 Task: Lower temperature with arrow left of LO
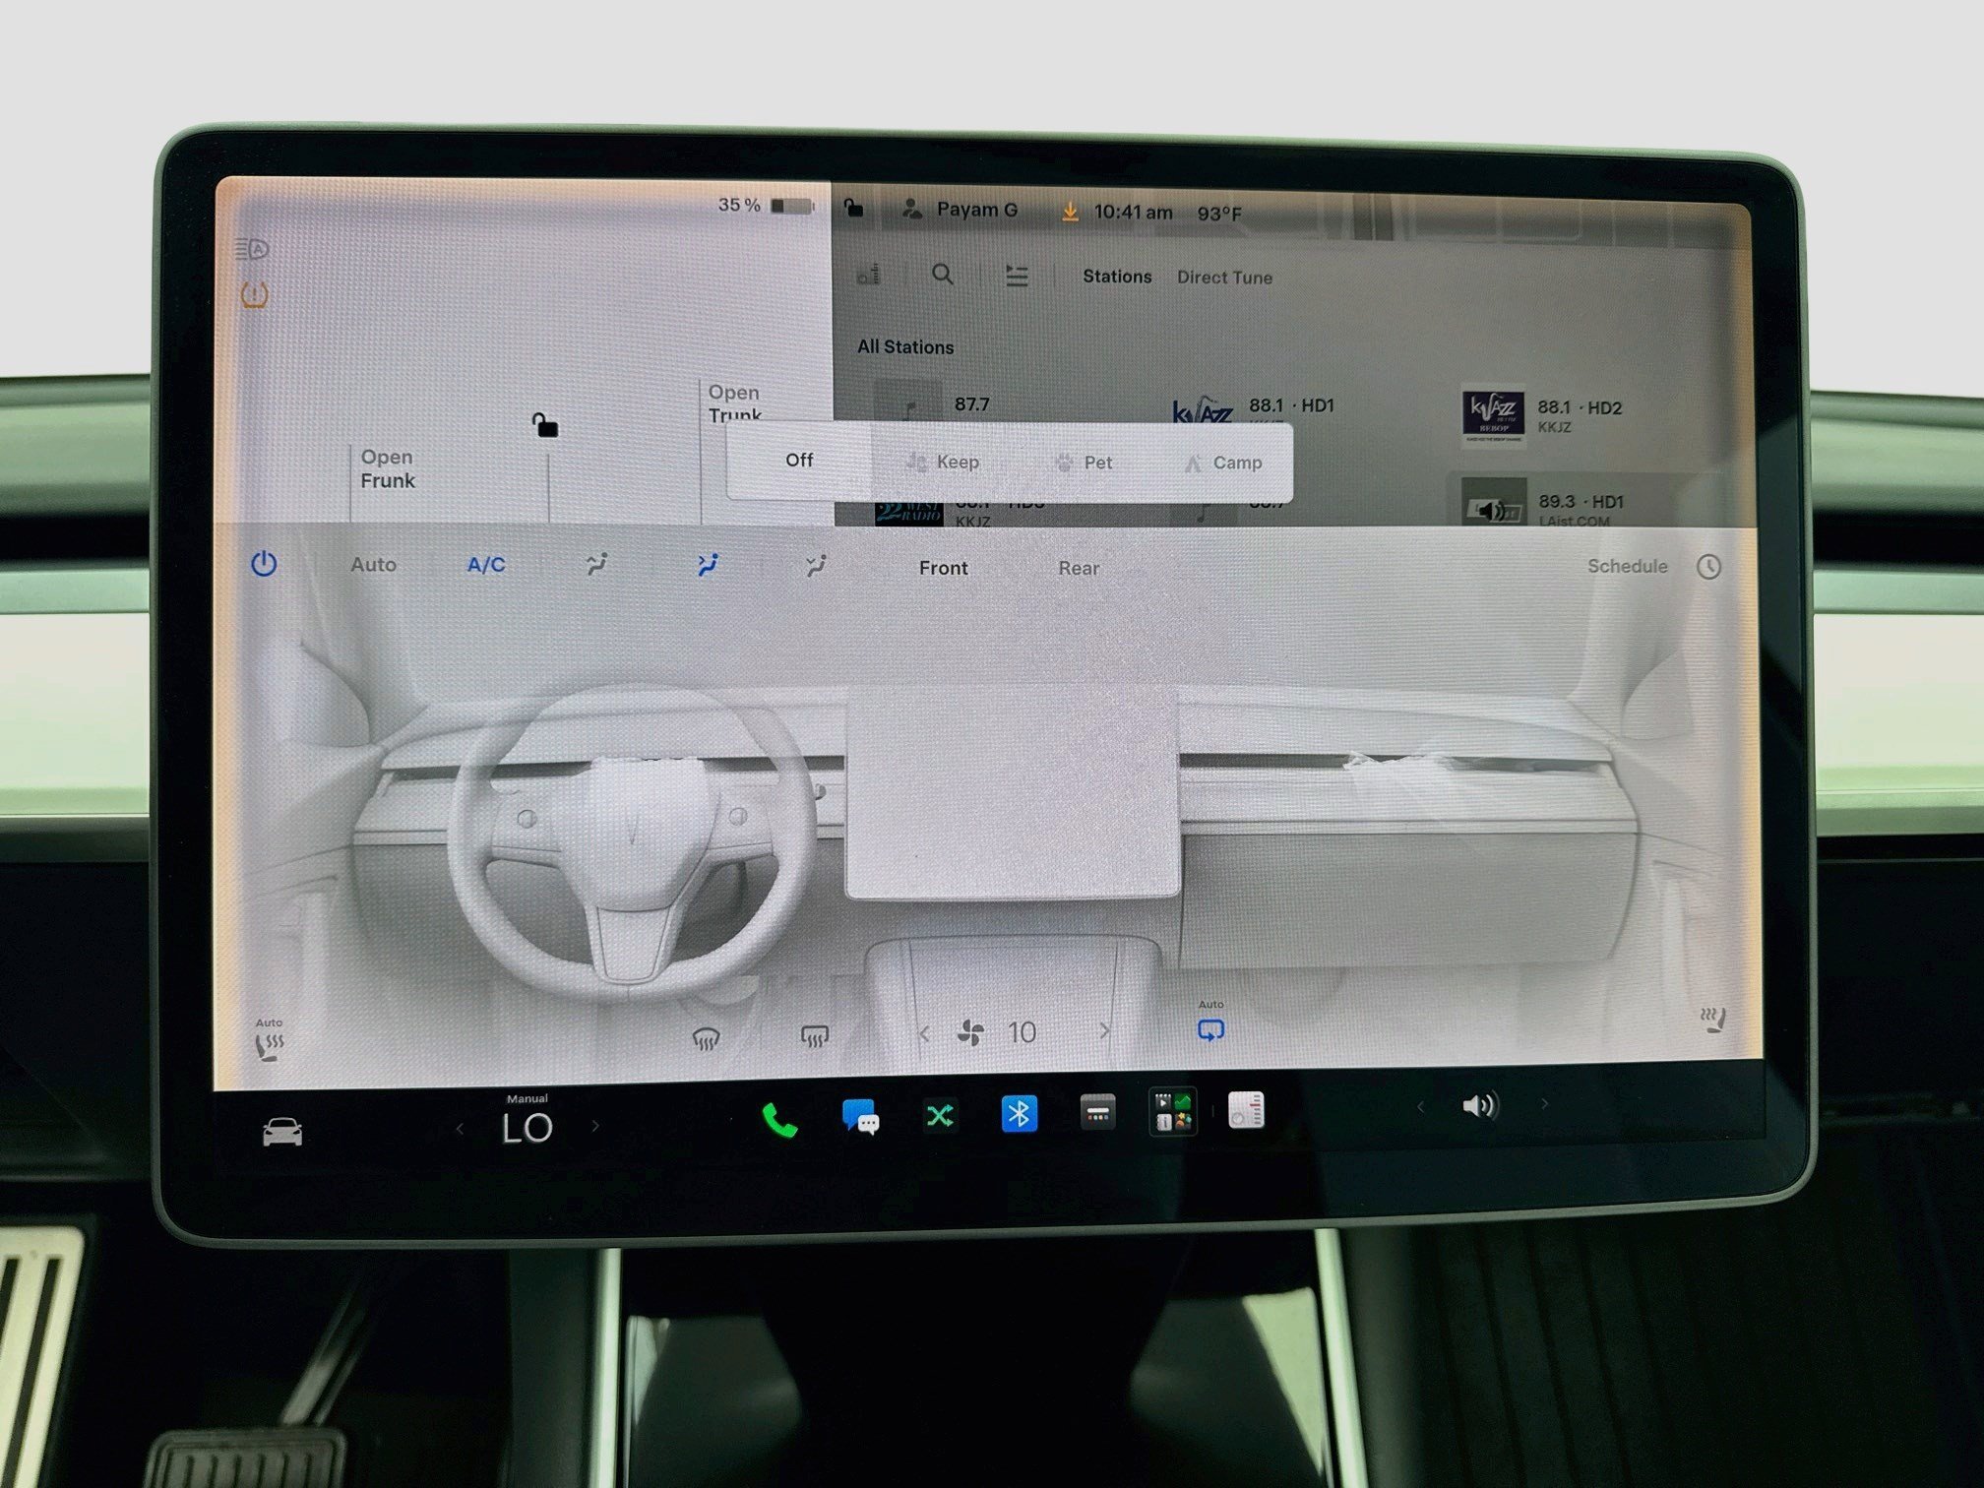(460, 1129)
